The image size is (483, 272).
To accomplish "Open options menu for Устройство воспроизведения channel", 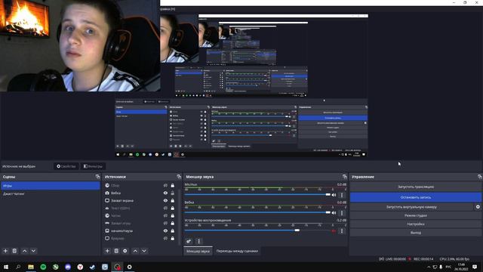I will (x=342, y=230).
